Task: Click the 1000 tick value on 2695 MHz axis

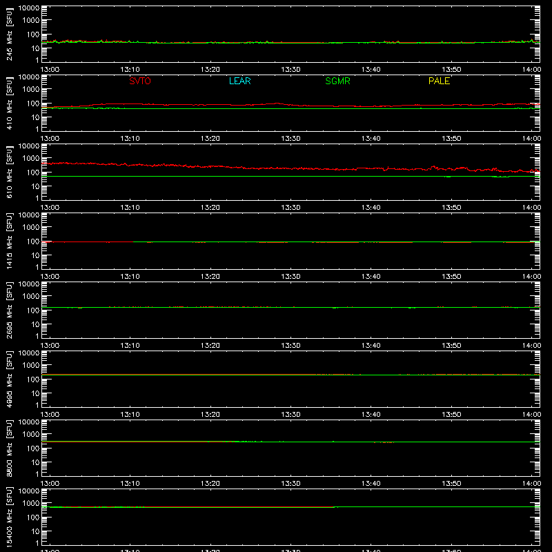Action: tap(31, 297)
